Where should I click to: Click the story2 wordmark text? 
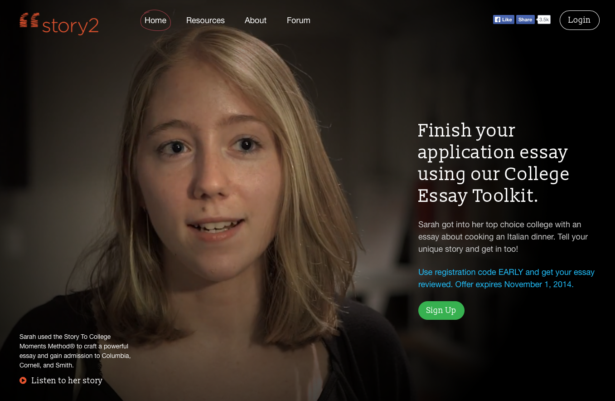tap(70, 26)
